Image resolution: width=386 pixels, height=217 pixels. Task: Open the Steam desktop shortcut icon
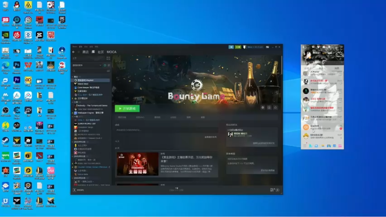coord(5,142)
